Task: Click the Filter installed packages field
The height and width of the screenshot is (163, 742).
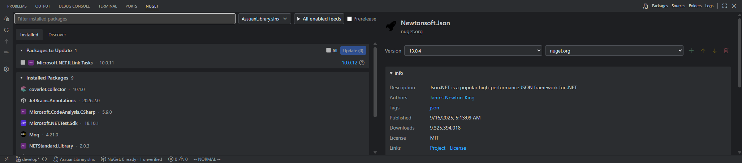Action: (x=125, y=19)
